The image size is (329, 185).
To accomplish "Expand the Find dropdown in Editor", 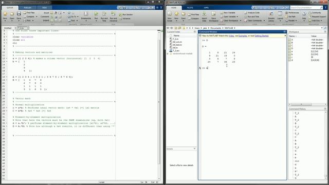I will point(77,21).
